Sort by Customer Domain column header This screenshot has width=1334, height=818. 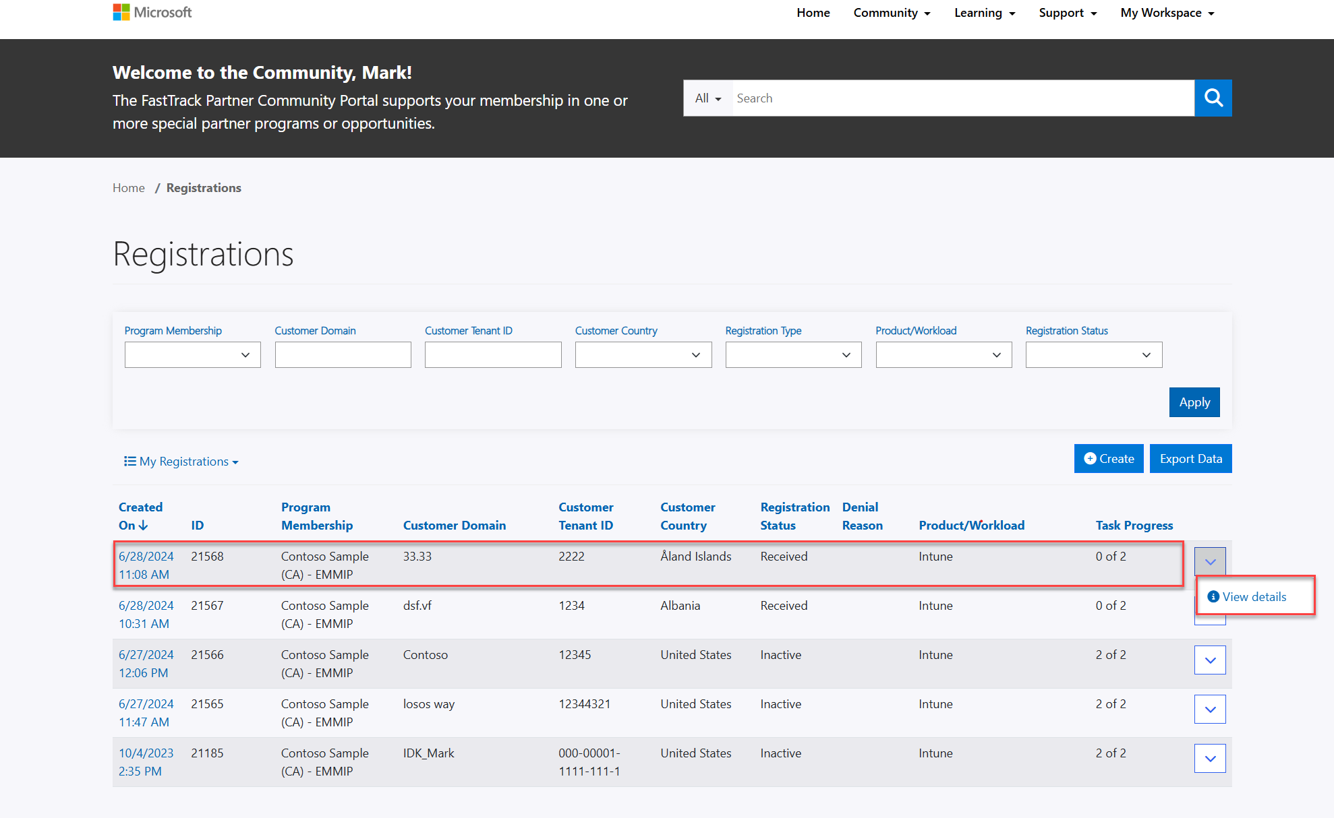pyautogui.click(x=455, y=526)
